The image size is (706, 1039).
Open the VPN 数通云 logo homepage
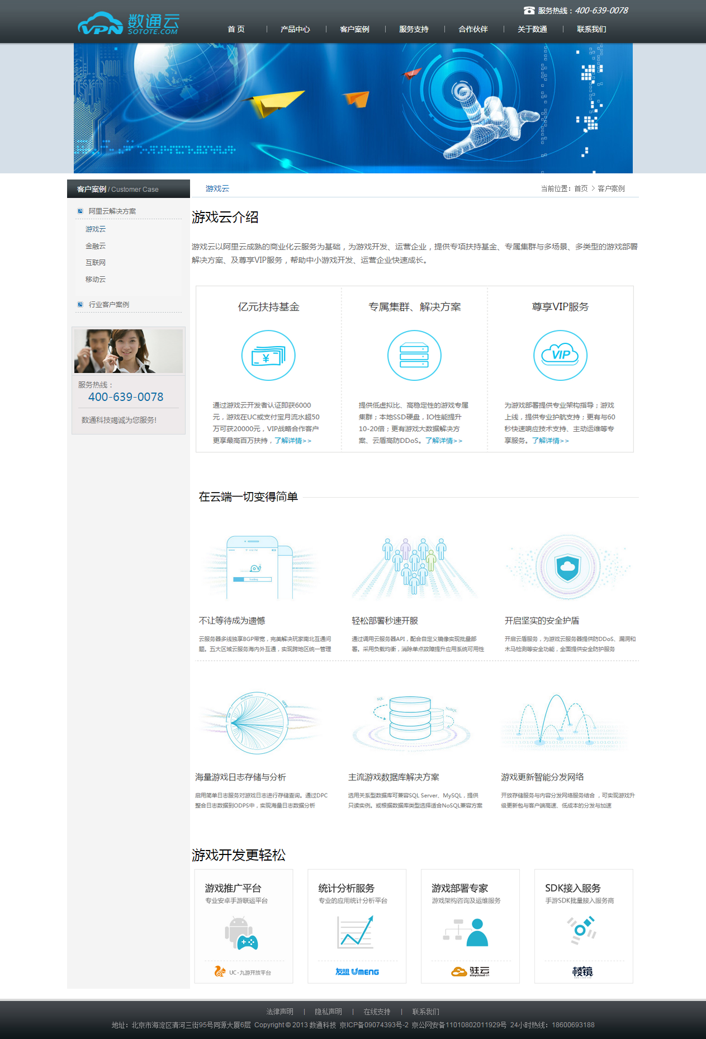tap(128, 24)
